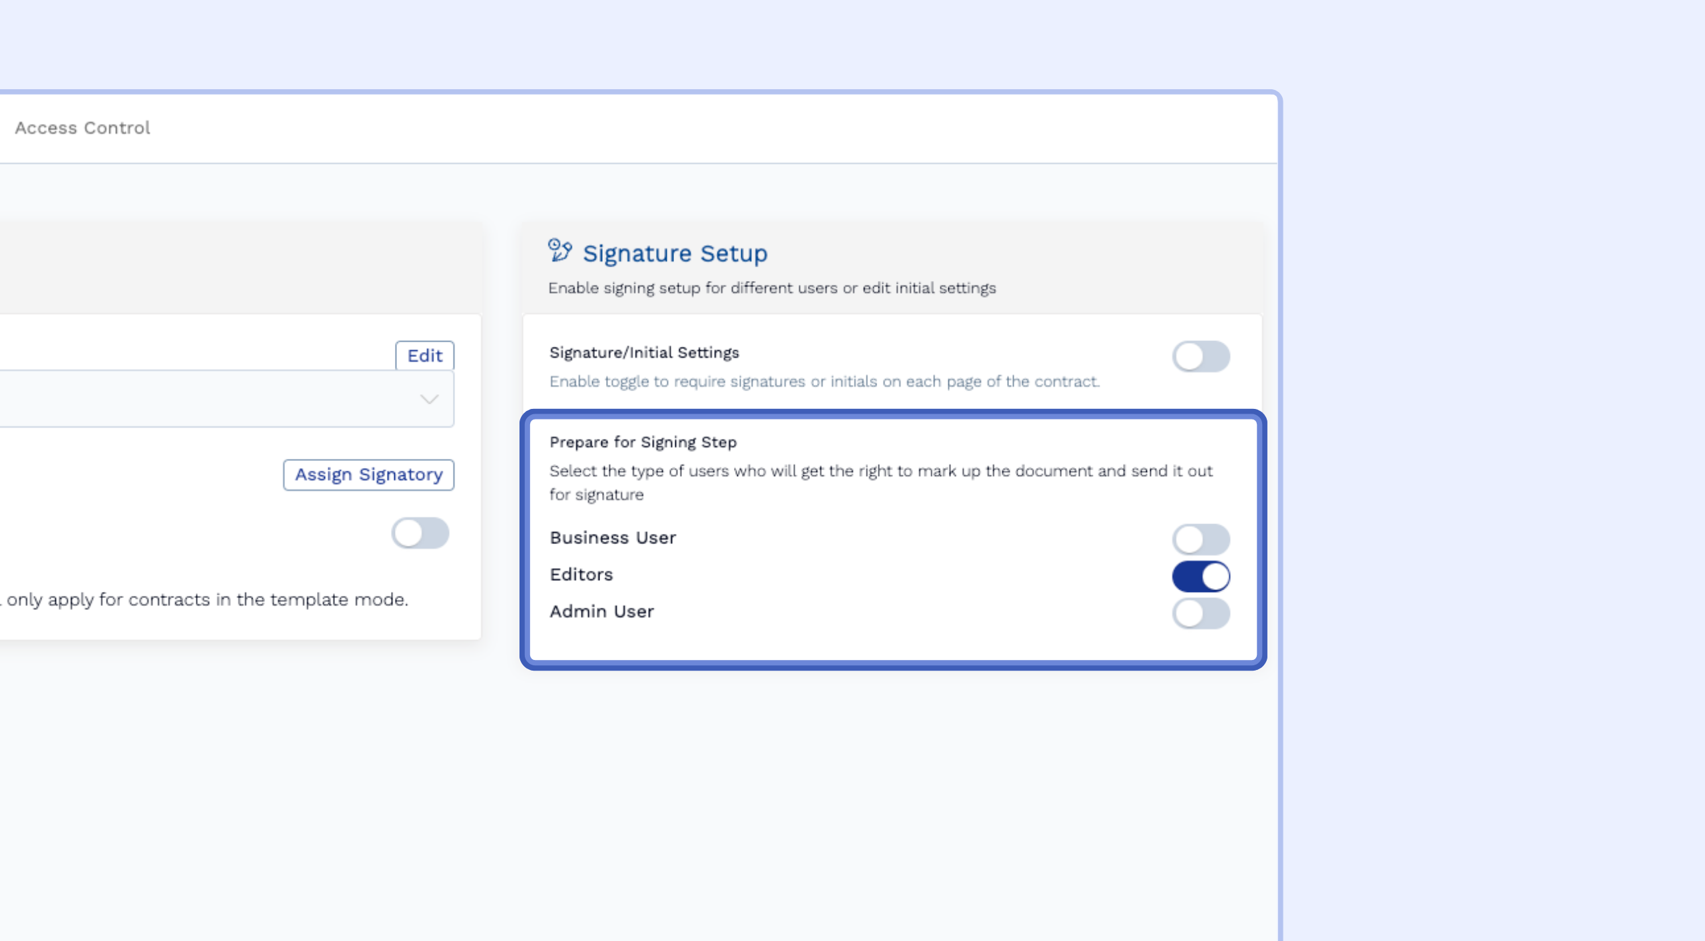Disable the Editors toggle
Screen dimensions: 1705x941
pyautogui.click(x=1200, y=576)
